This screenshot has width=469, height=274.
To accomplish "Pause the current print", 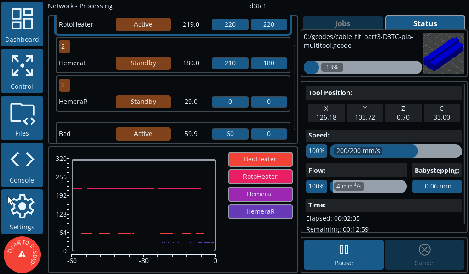I will [343, 255].
